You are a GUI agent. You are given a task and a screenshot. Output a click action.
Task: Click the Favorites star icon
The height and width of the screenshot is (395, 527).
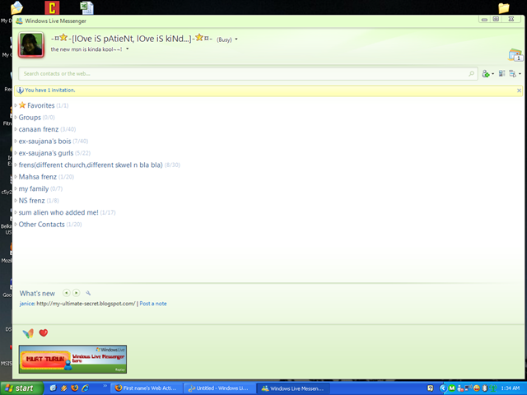pyautogui.click(x=22, y=105)
